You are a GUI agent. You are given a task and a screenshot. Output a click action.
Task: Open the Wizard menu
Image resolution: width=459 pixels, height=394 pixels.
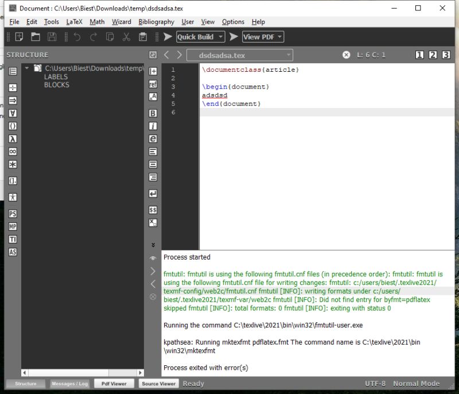click(x=122, y=22)
